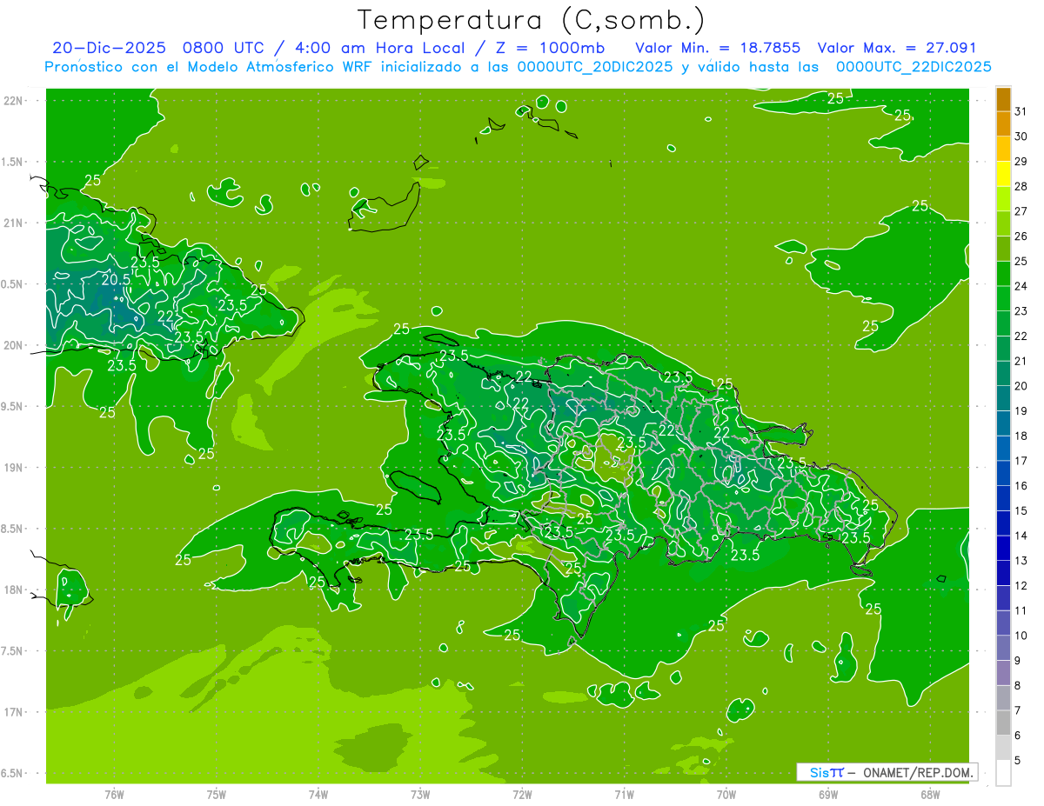Click the "73W" longitude axis label
Image resolution: width=1044 pixels, height=806 pixels.
pos(420,793)
